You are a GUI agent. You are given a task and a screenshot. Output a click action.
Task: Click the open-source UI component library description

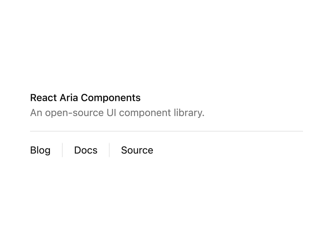(x=117, y=113)
